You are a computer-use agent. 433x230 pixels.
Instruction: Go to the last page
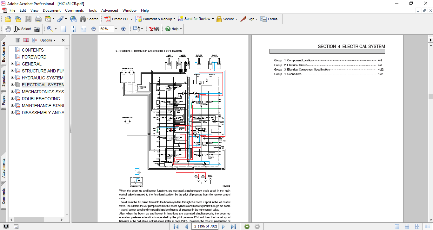[233, 227]
